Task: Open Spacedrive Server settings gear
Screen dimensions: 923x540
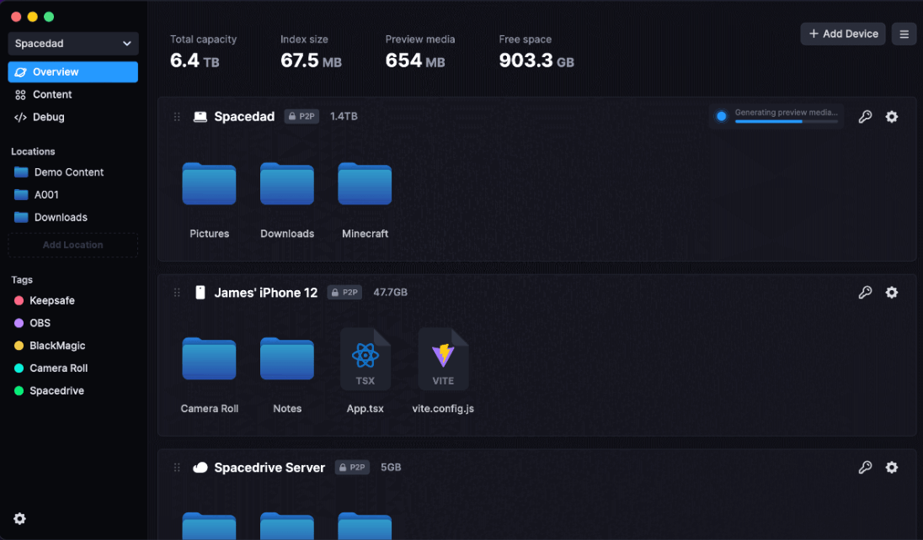Action: (x=892, y=467)
